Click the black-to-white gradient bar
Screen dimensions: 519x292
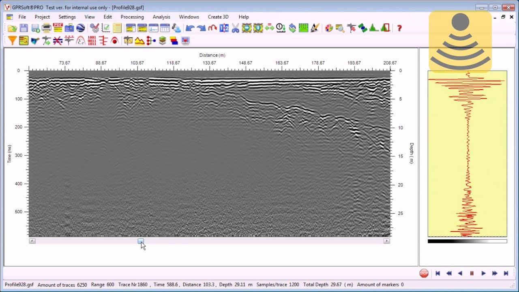tap(467, 241)
